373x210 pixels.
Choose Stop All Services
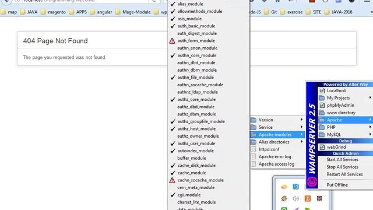(342, 167)
